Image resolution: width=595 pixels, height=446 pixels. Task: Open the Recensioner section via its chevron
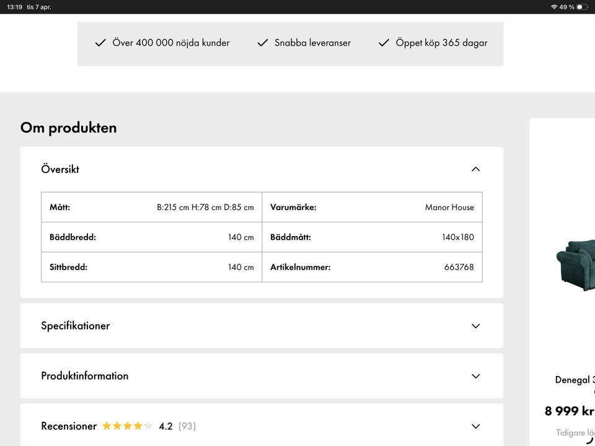click(x=475, y=426)
